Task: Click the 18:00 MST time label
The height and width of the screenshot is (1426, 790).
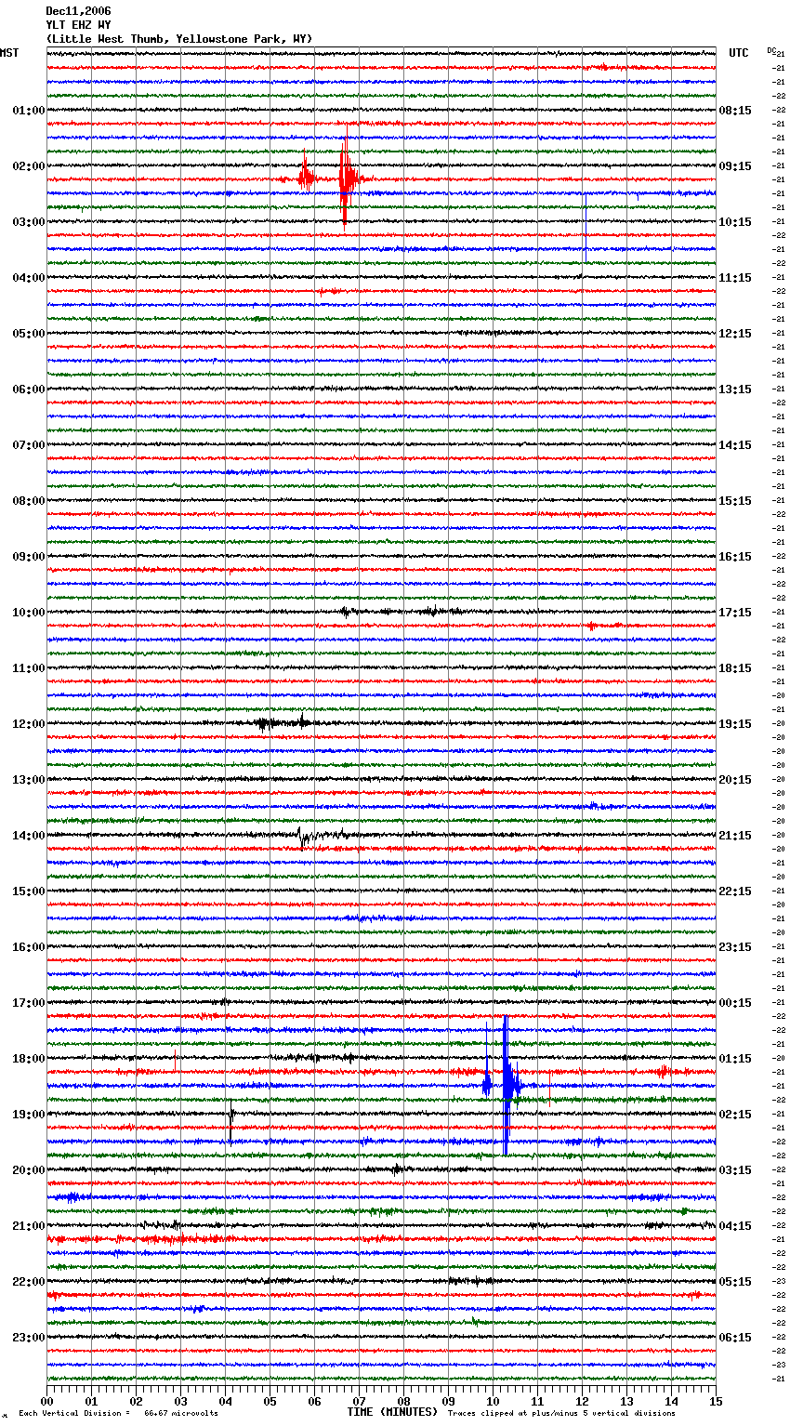Action: pyautogui.click(x=29, y=1059)
